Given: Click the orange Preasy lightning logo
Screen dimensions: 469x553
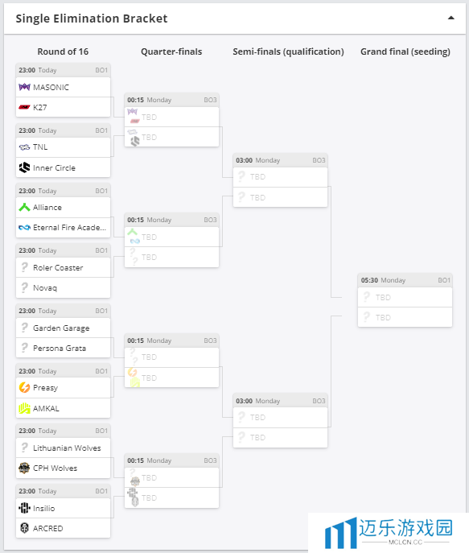Looking at the screenshot, I should 24,388.
